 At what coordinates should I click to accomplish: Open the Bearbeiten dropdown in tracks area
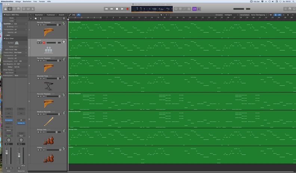pyautogui.click(x=40, y=15)
